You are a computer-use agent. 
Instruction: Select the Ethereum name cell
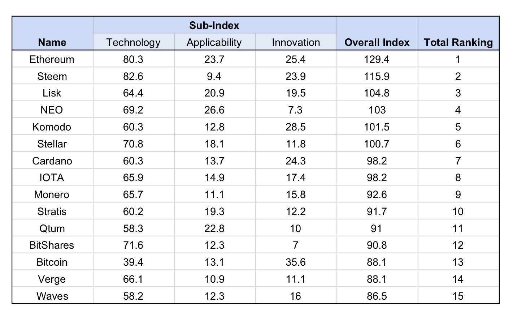click(52, 59)
